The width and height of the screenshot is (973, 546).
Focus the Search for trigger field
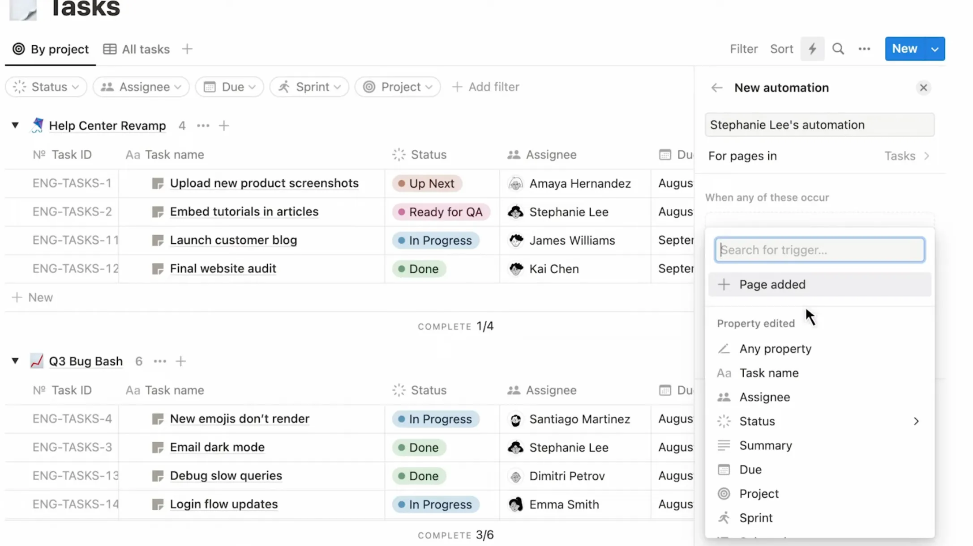point(819,250)
